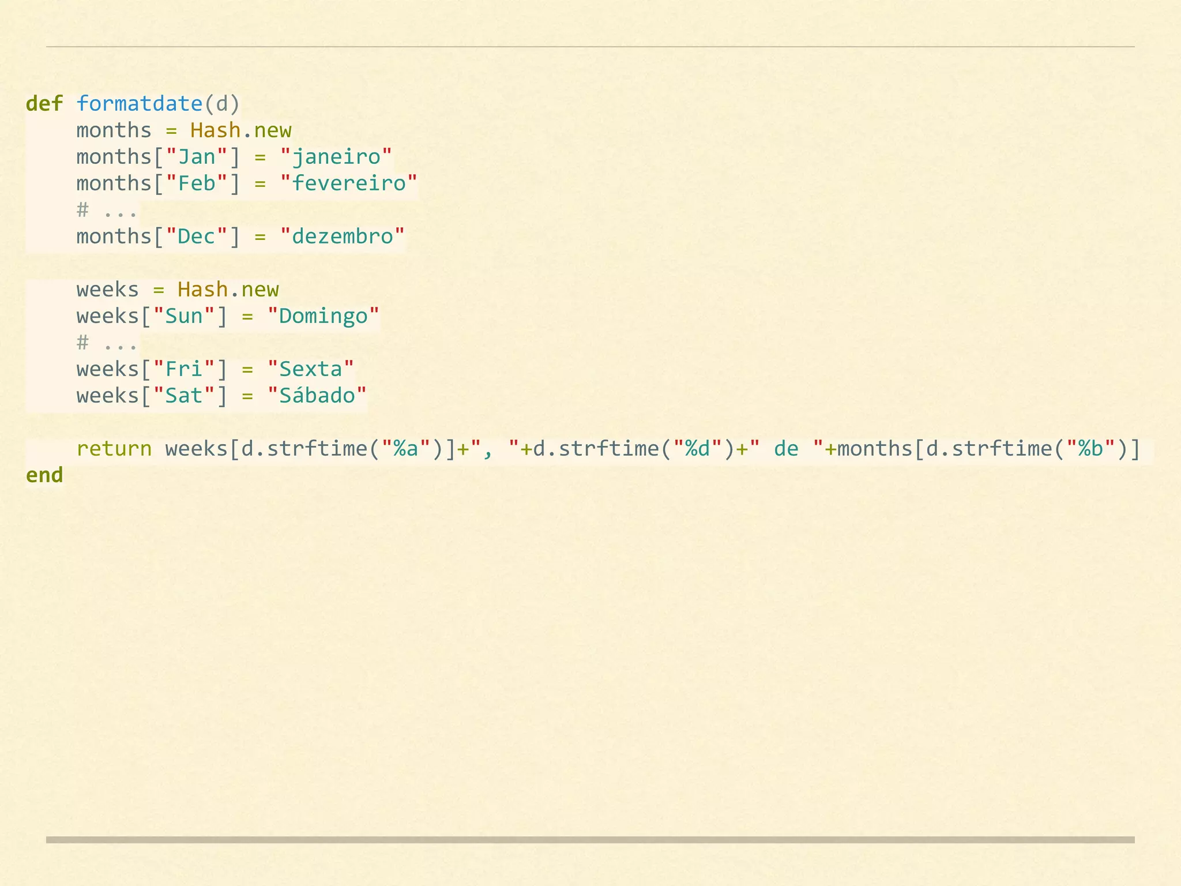The image size is (1181, 886).
Task: Click the 'end' keyword
Action: (44, 475)
